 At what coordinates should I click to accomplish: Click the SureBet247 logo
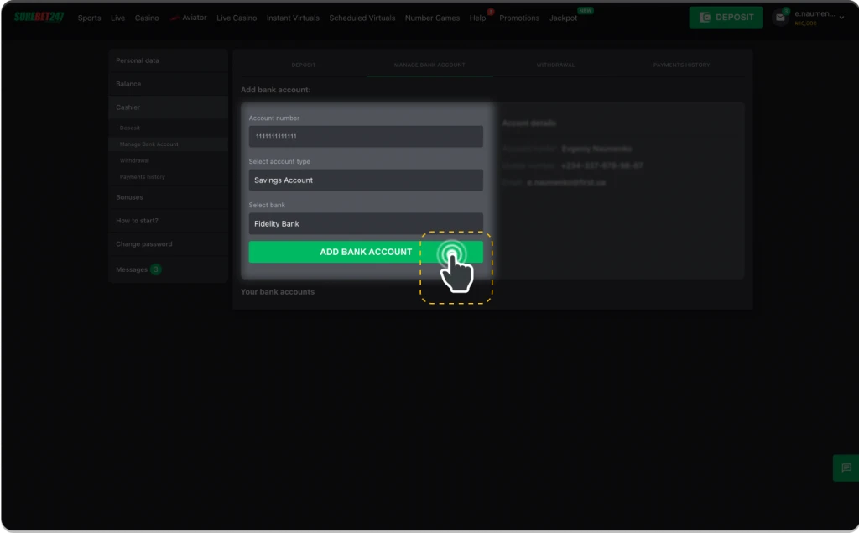tap(39, 18)
